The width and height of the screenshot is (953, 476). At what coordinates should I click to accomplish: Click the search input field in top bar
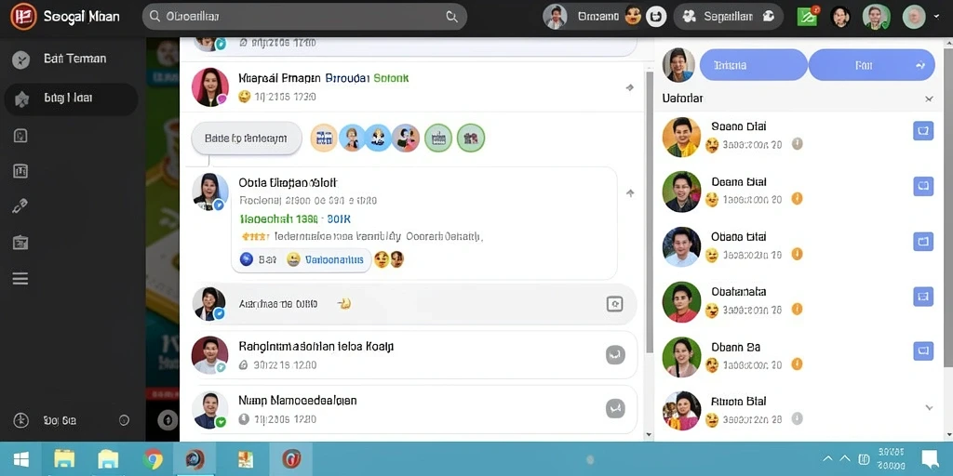click(x=304, y=17)
